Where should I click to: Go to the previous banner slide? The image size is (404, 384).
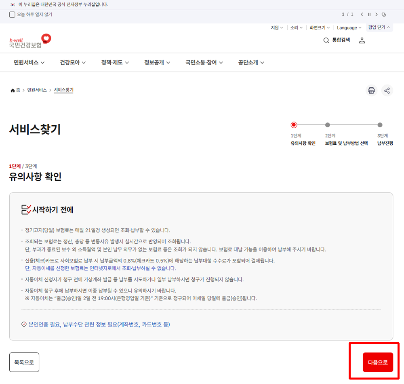click(x=361, y=14)
